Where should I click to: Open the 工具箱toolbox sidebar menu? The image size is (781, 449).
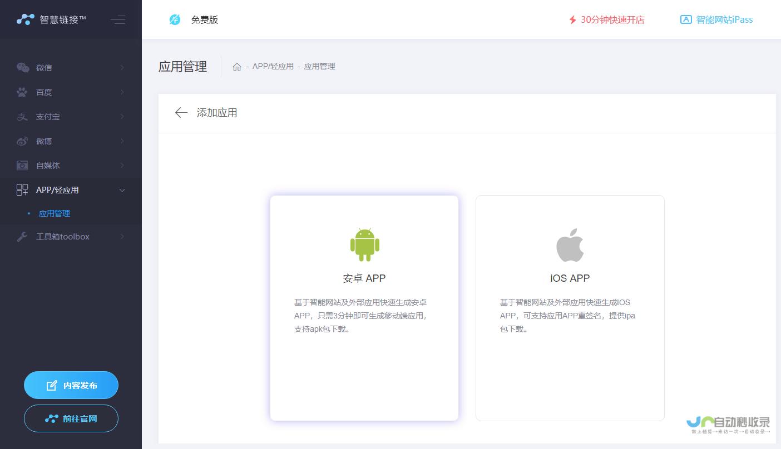[71, 237]
